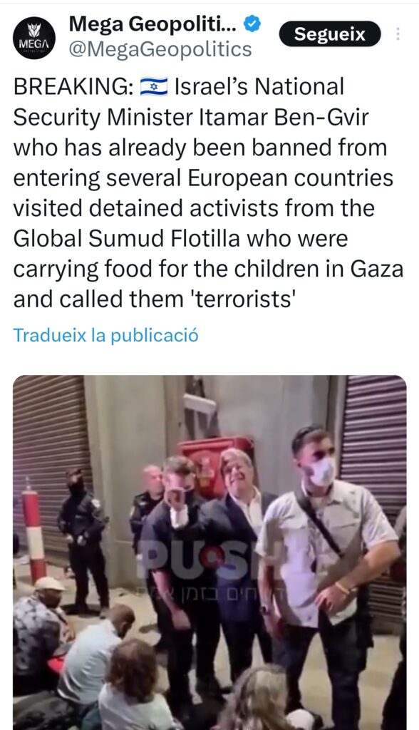Open the Mega Geopoliti... display name
This screenshot has width=419, height=730.
[x=152, y=24]
